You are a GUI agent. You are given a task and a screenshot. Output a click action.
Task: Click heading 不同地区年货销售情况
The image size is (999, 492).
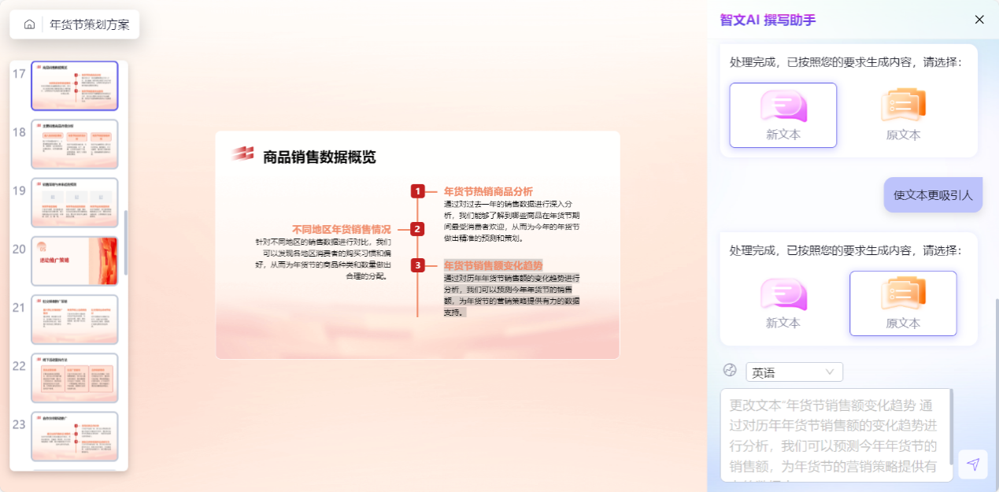tap(341, 229)
